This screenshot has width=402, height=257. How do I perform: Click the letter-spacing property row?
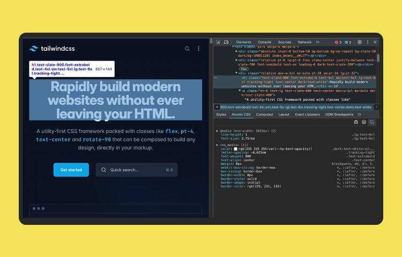[x=243, y=153]
